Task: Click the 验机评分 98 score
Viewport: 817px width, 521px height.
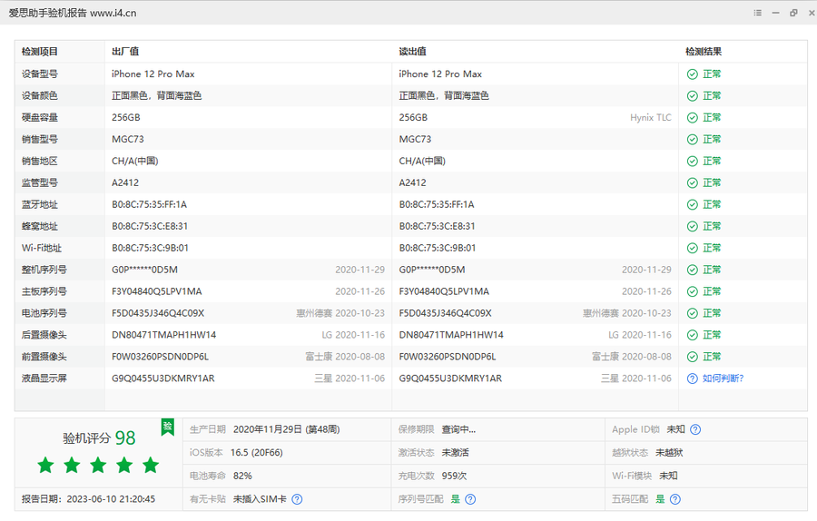Action: click(x=99, y=438)
